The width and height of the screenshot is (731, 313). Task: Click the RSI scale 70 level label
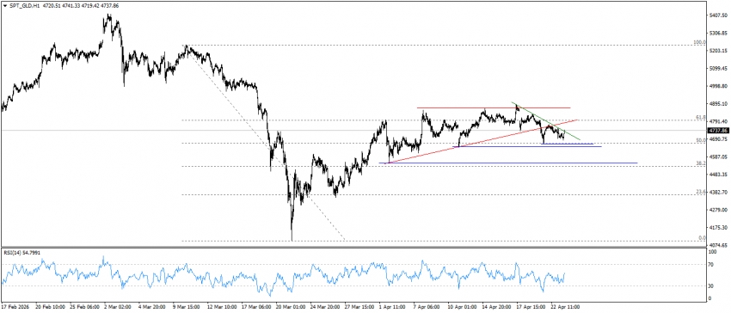(x=711, y=265)
